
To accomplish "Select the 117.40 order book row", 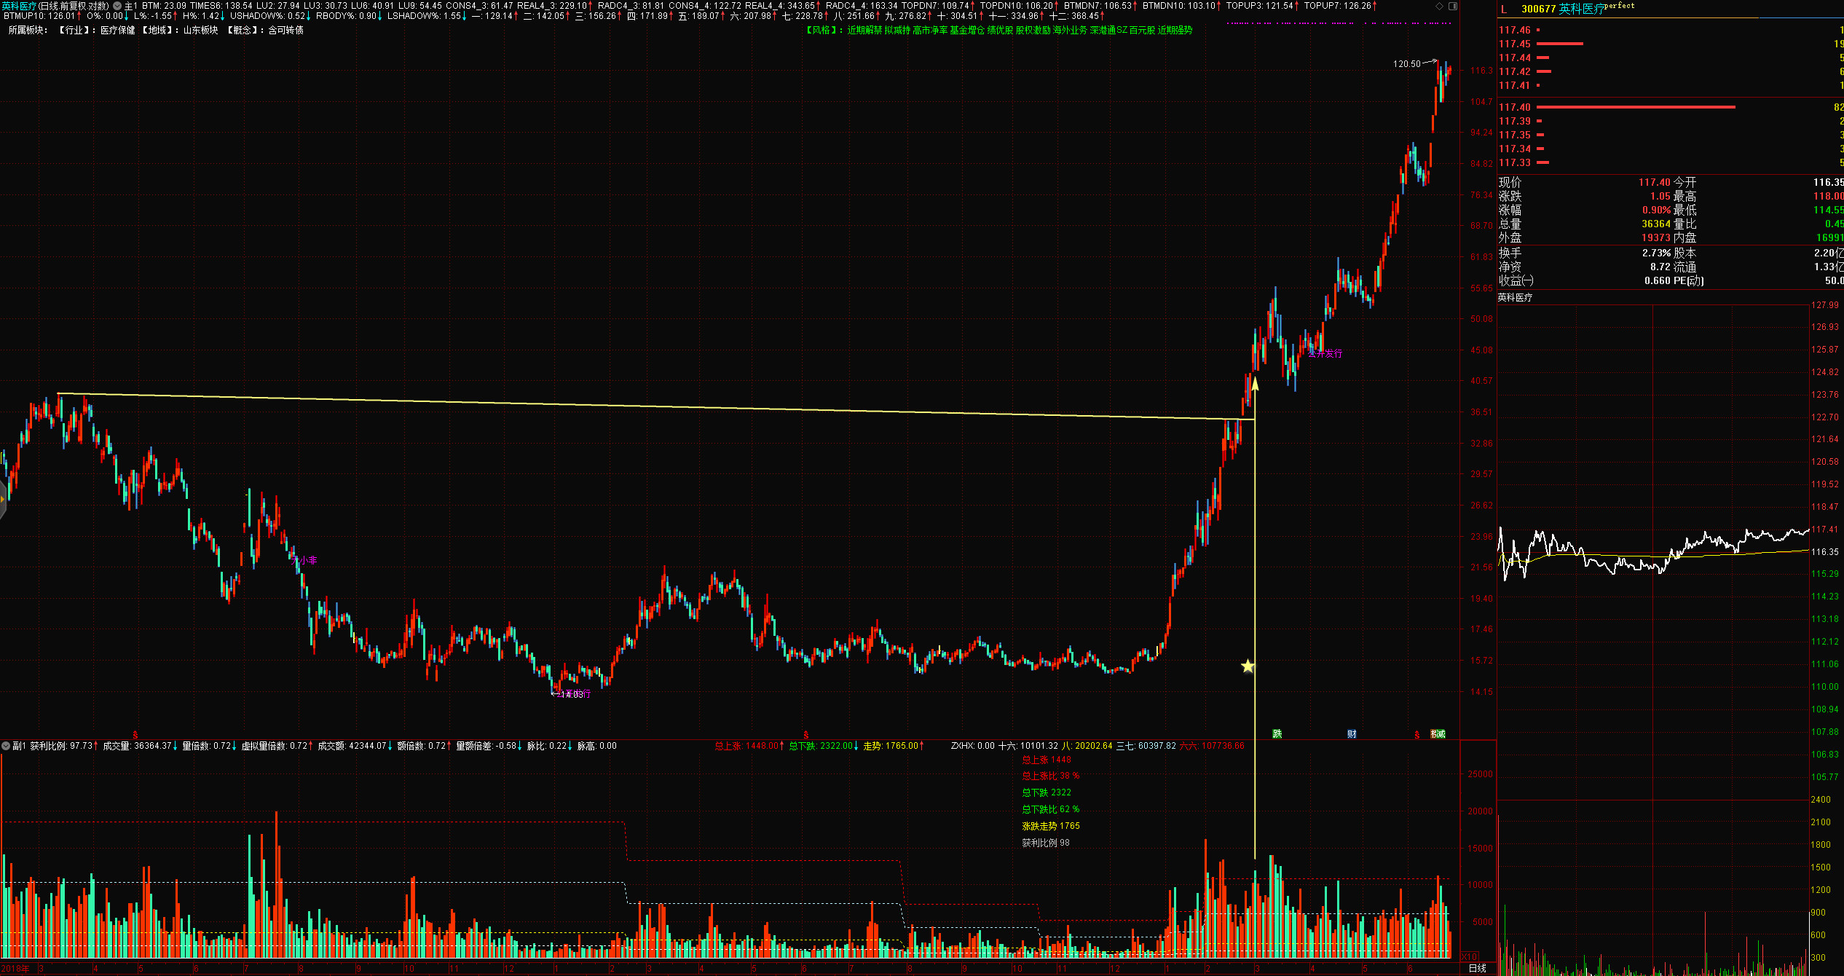I will [x=1515, y=107].
